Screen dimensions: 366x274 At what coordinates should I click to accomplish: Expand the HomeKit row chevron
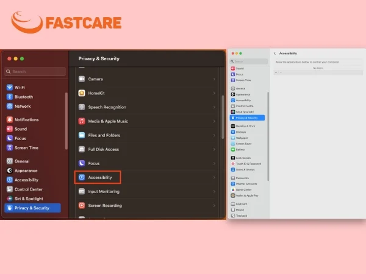tap(214, 93)
